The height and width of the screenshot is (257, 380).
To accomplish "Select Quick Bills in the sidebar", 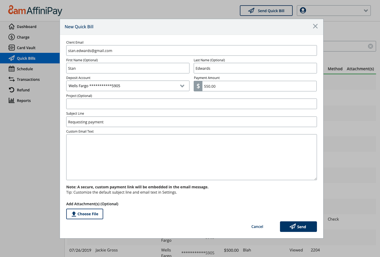I will click(x=26, y=58).
